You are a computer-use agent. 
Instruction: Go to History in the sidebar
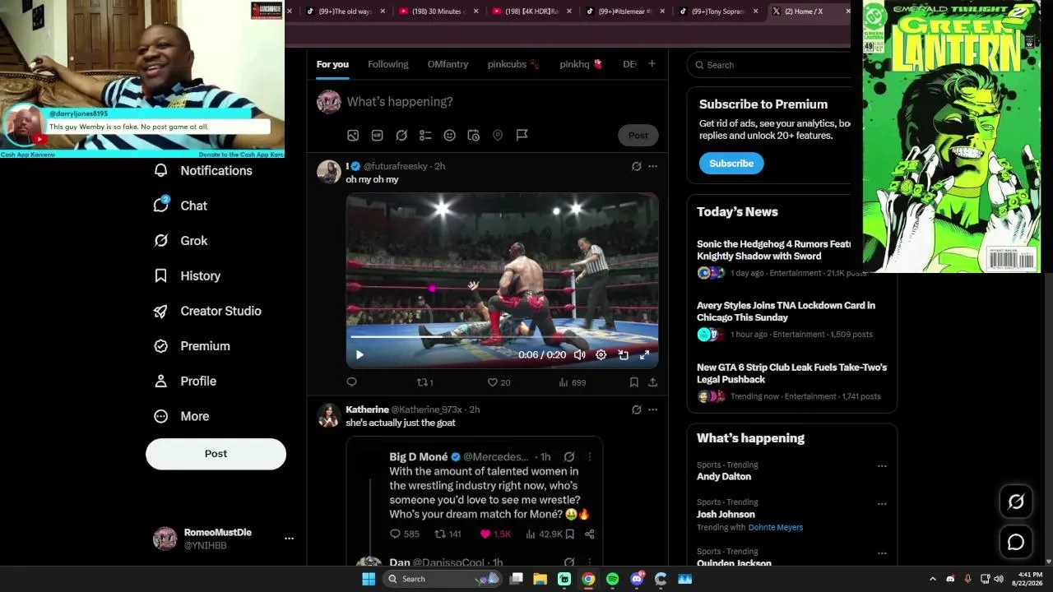pyautogui.click(x=188, y=276)
